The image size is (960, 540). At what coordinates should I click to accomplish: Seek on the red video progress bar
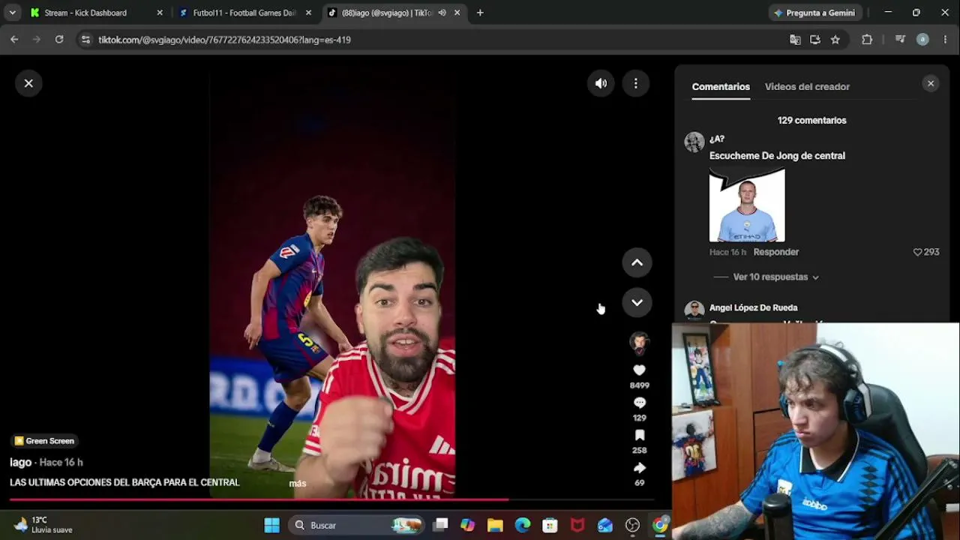(x=330, y=499)
